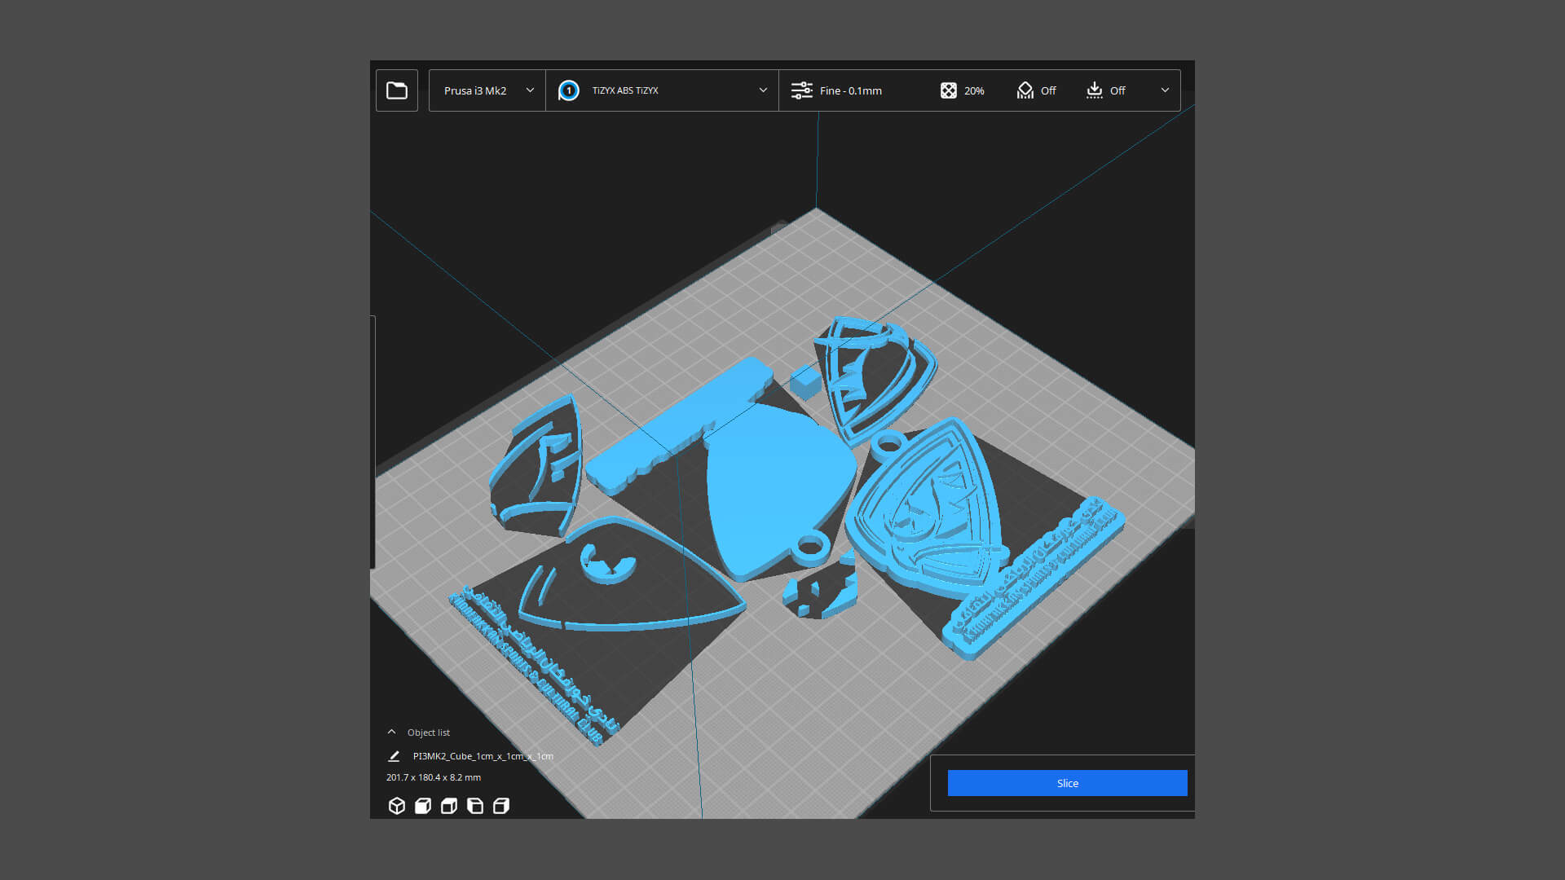1565x880 pixels.
Task: Click the extruder 1 circle icon
Action: (569, 90)
